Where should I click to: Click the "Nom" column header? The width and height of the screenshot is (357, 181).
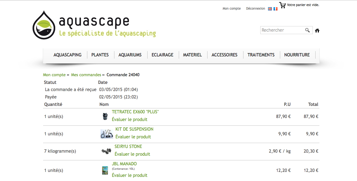[x=104, y=105]
